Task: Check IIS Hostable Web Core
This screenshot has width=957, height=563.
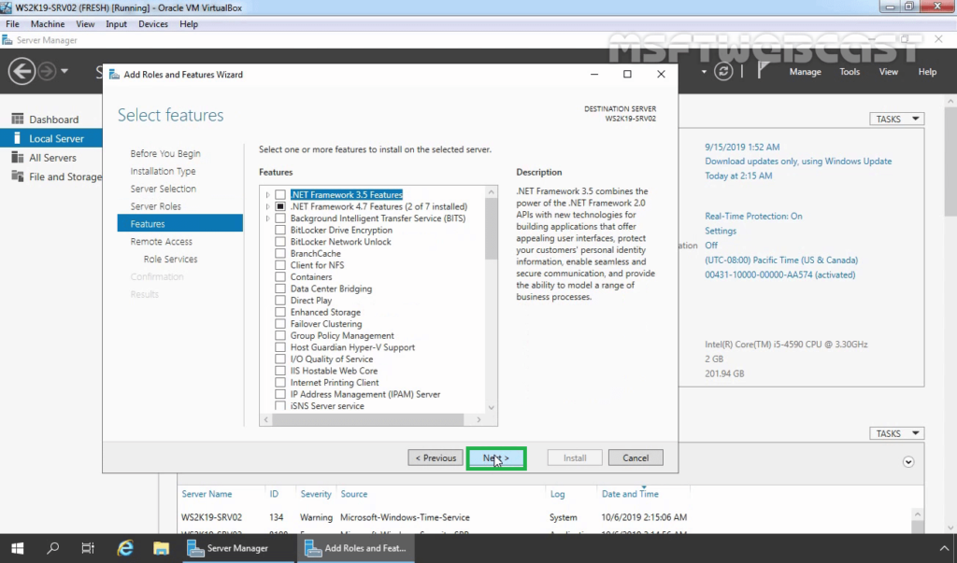Action: pos(280,371)
